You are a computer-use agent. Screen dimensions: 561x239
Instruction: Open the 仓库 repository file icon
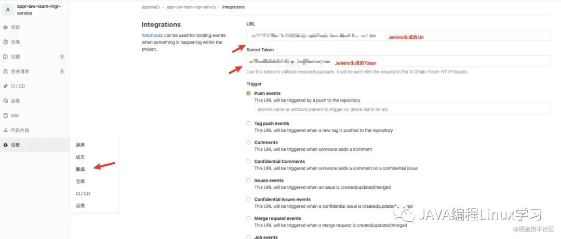[x=5, y=42]
